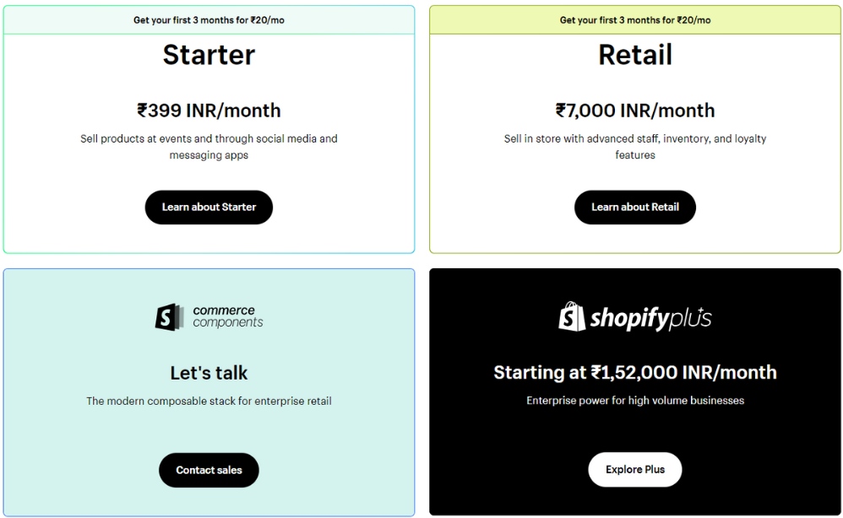This screenshot has height=518, width=843.
Task: Click the Starter plan description text
Action: 208,147
